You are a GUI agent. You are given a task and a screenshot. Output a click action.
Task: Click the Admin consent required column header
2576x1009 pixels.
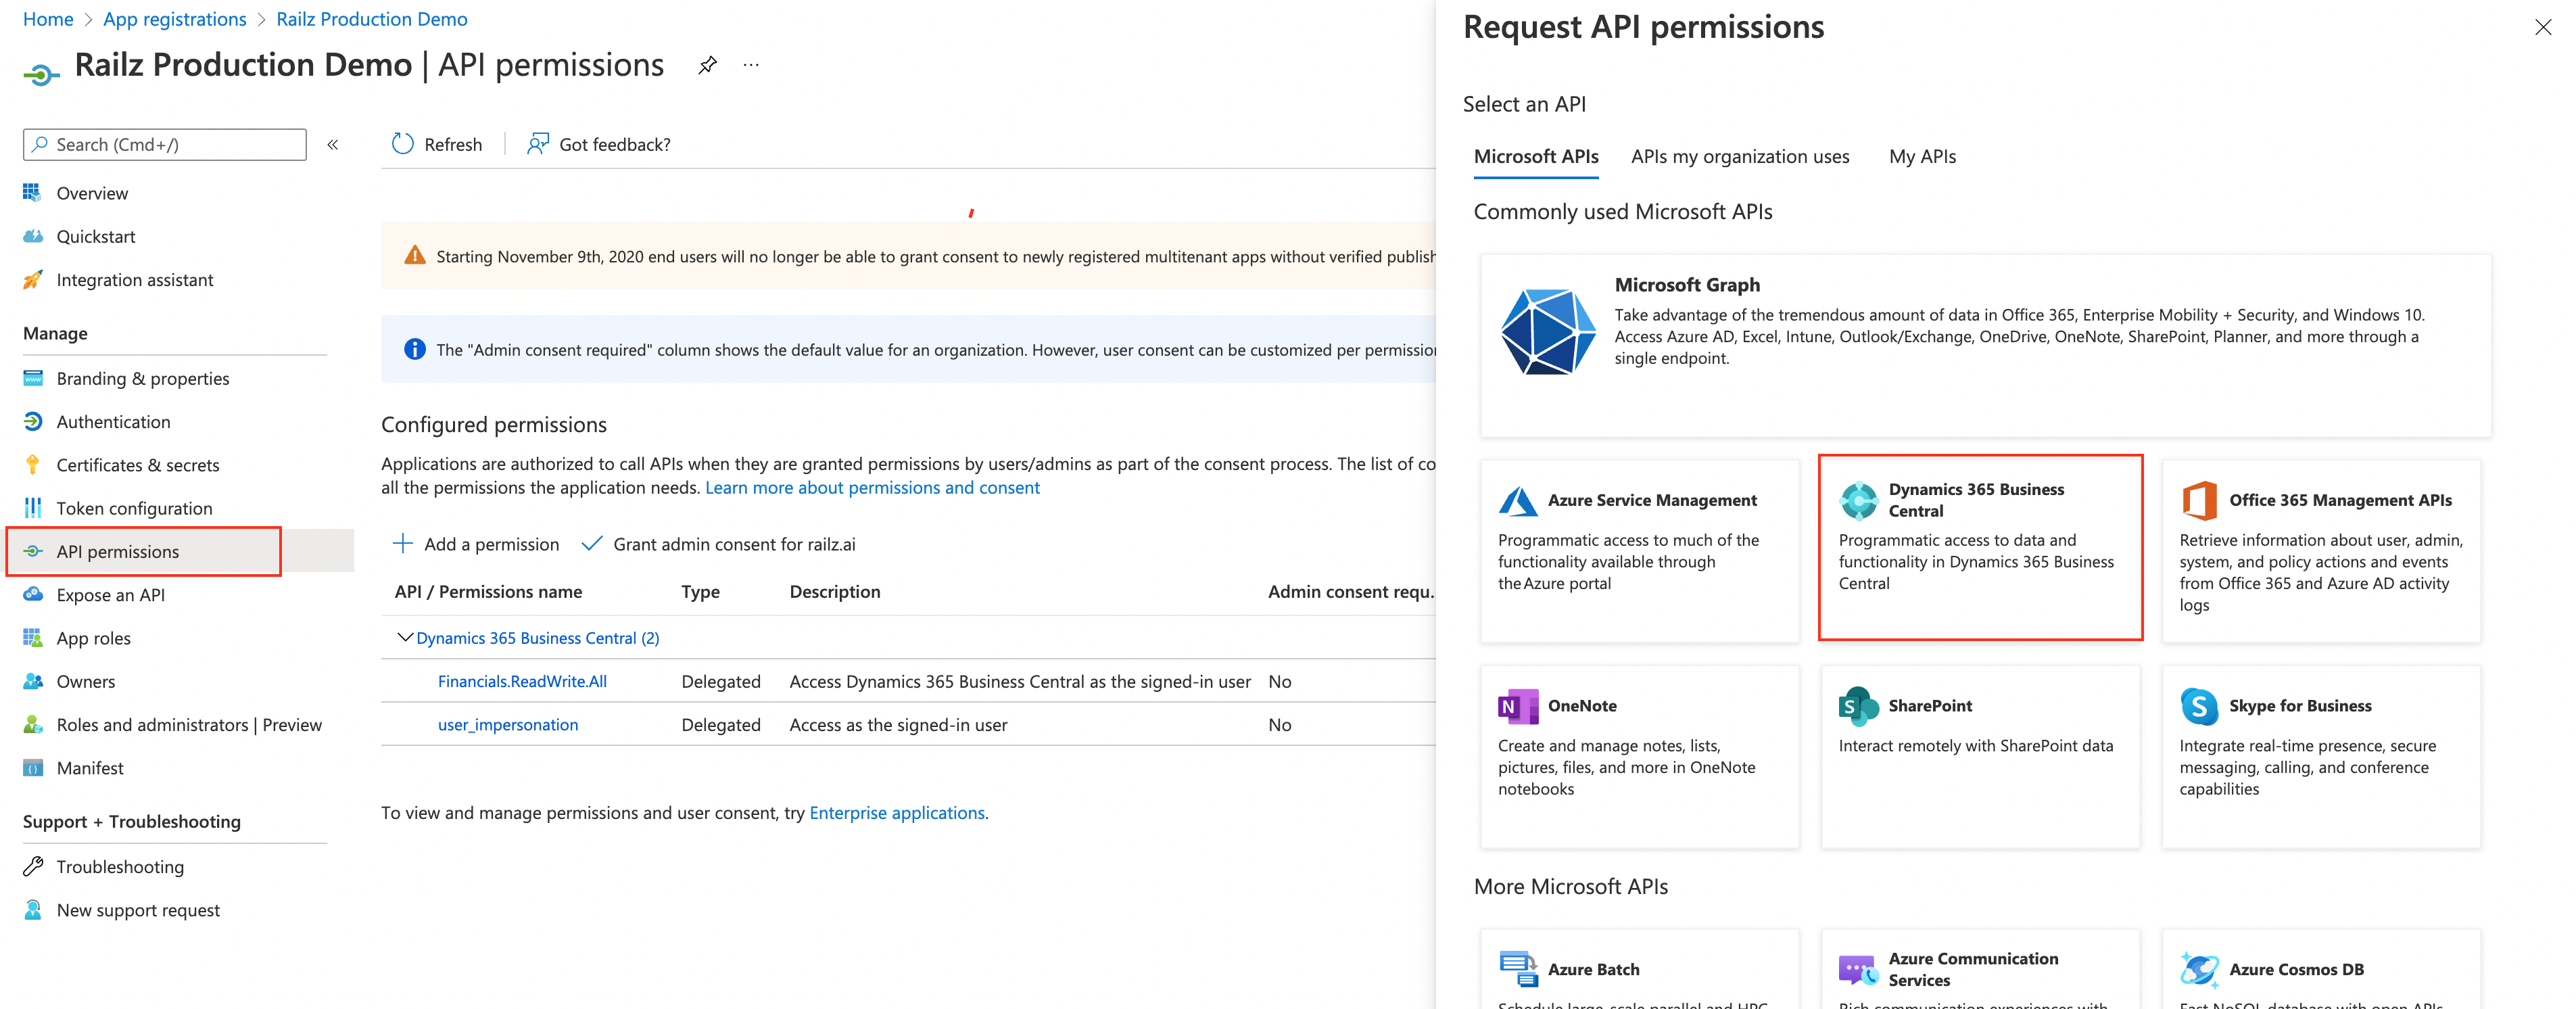tap(1350, 591)
